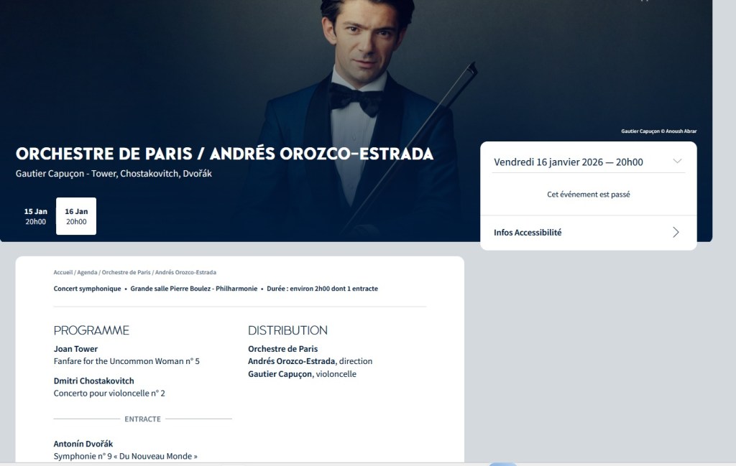Click Concerto pour violoncelle n° 2
The width and height of the screenshot is (736, 466).
click(x=109, y=393)
